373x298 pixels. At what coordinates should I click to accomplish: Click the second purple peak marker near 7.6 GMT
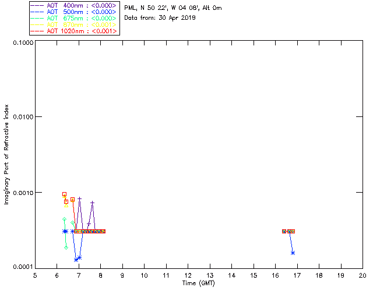[x=92, y=203]
